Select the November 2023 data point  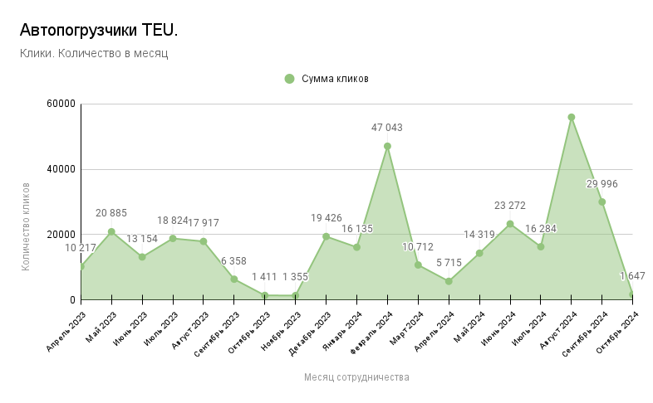(295, 295)
